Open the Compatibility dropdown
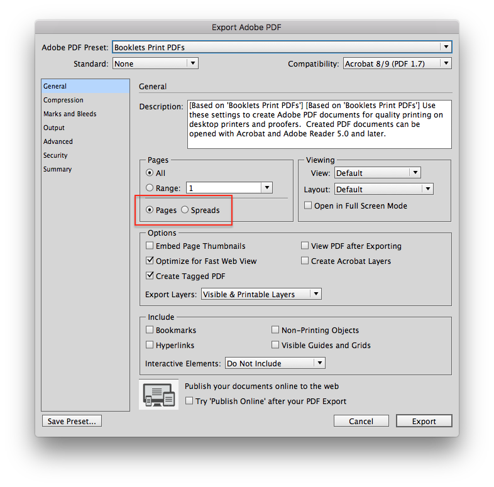494x487 pixels. coord(397,63)
